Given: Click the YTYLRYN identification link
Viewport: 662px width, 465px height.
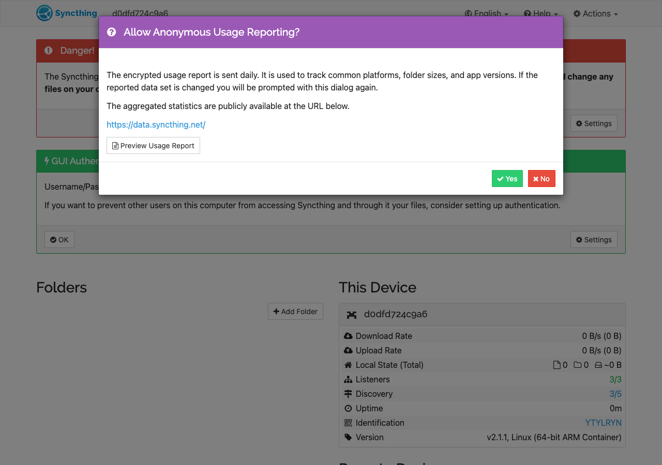Looking at the screenshot, I should pos(603,423).
